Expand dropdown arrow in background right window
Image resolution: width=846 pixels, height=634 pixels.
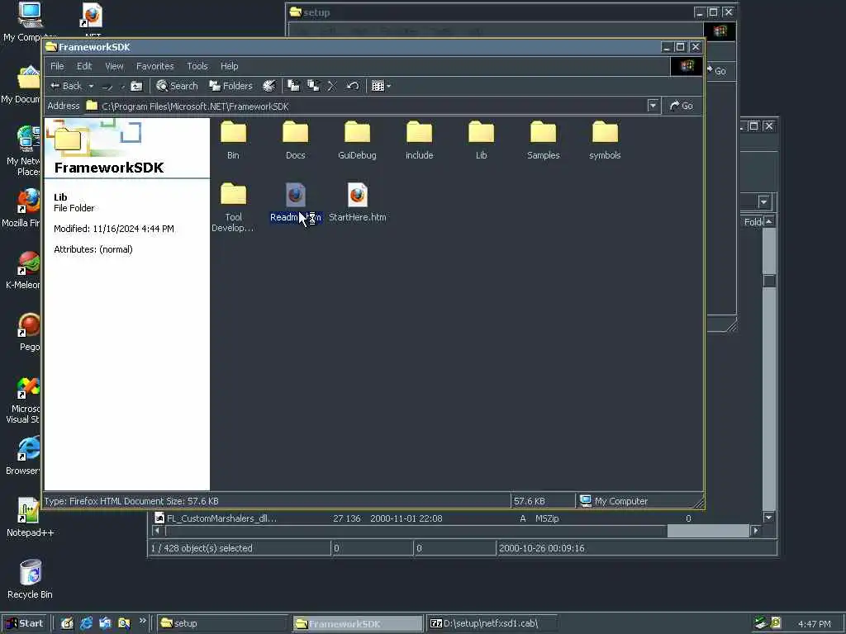coord(763,201)
